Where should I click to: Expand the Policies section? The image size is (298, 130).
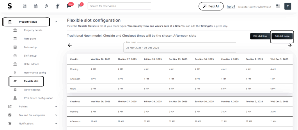pyautogui.click(x=56, y=106)
